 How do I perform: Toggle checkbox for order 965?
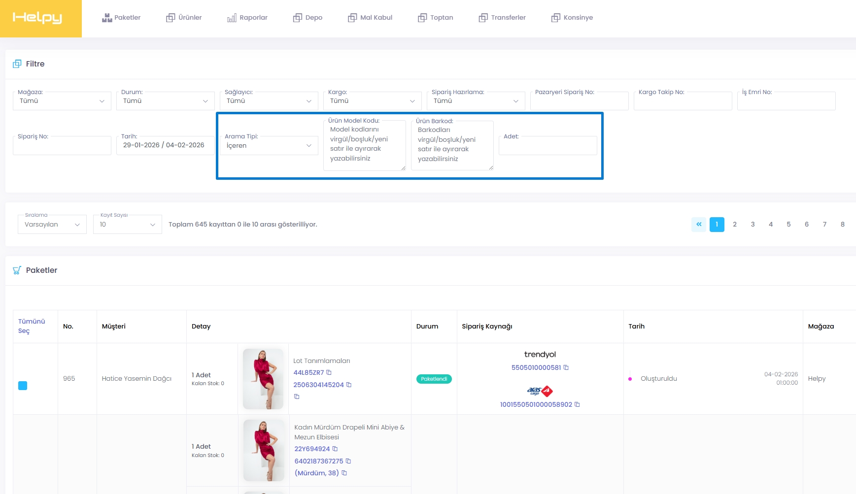pyautogui.click(x=23, y=386)
